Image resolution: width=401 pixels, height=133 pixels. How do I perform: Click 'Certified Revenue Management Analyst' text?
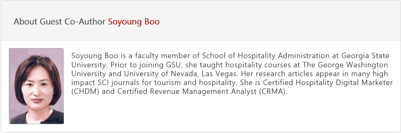point(187,92)
